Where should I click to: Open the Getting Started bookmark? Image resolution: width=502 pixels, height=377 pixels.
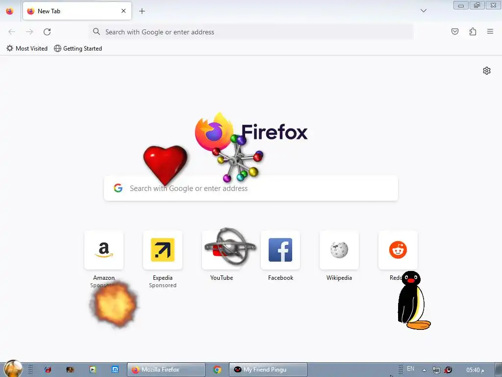click(78, 49)
